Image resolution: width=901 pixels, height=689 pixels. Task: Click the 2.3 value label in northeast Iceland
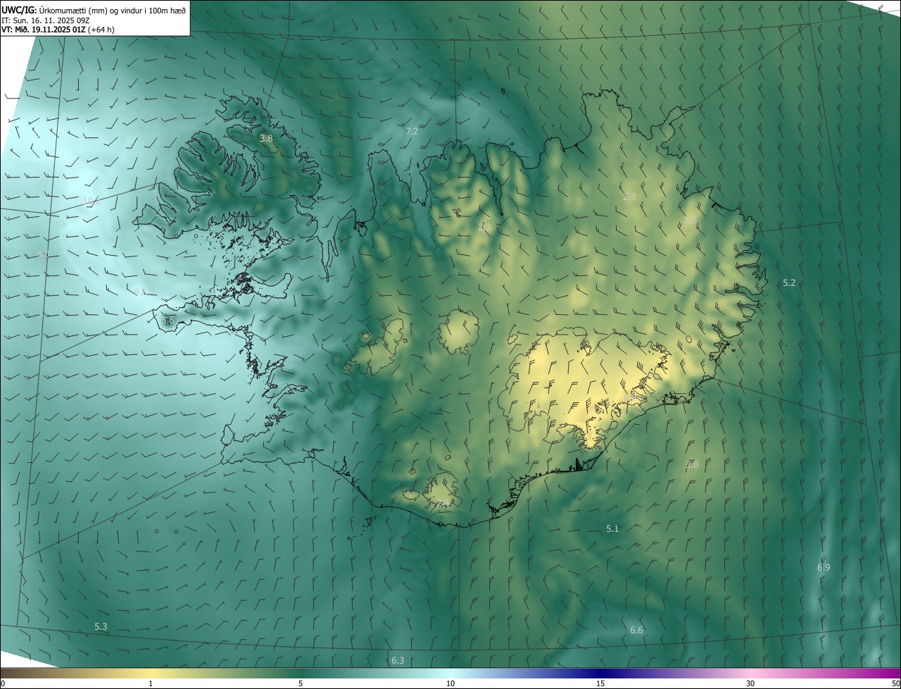coord(629,197)
